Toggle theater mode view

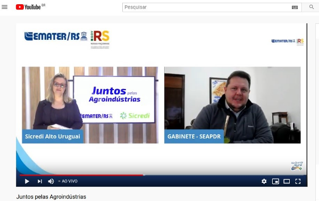point(287,181)
